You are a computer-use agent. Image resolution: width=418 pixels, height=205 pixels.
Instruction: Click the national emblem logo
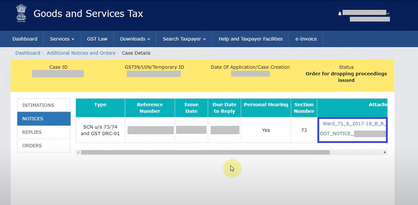tap(22, 14)
